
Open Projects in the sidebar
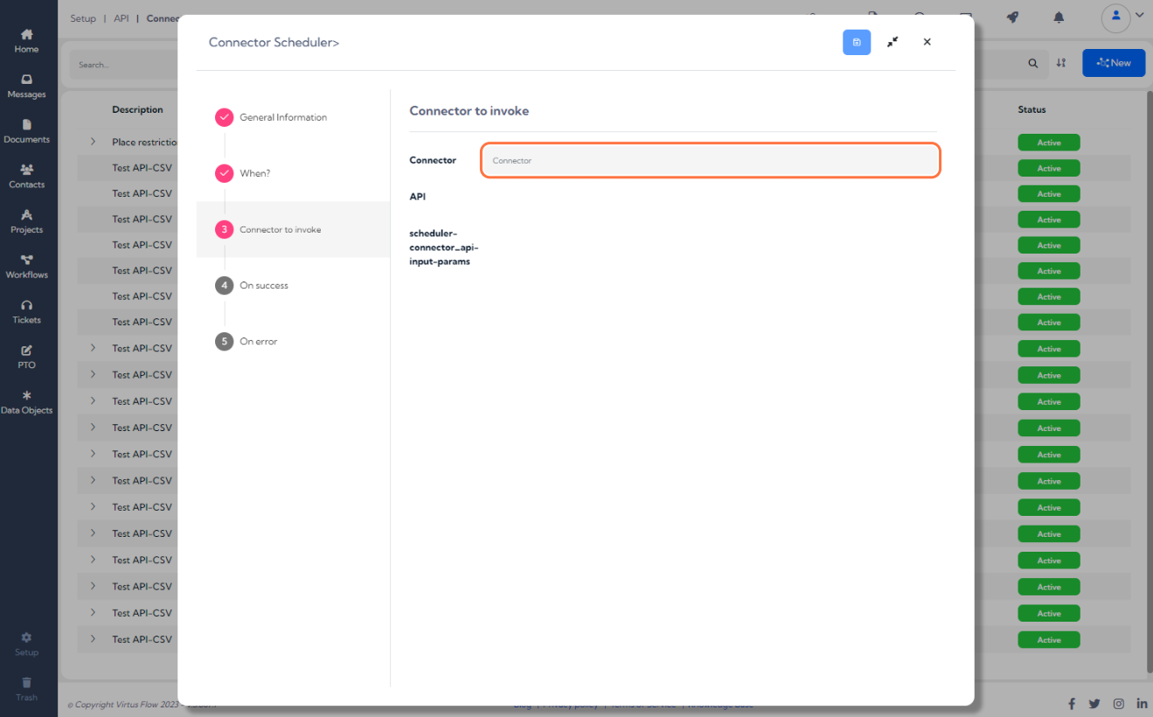pyautogui.click(x=26, y=221)
